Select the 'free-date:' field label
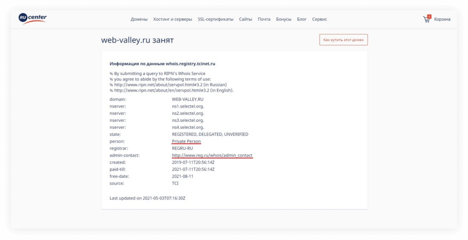 119,176
